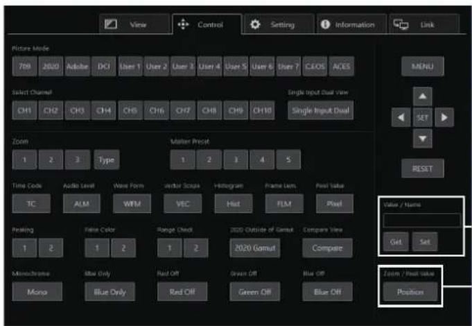Click the Compare view button

point(328,248)
